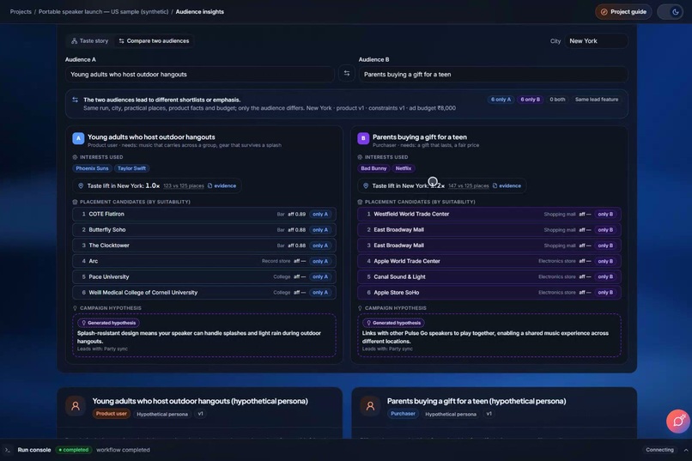Select Apple Store SoHo row

489,293
